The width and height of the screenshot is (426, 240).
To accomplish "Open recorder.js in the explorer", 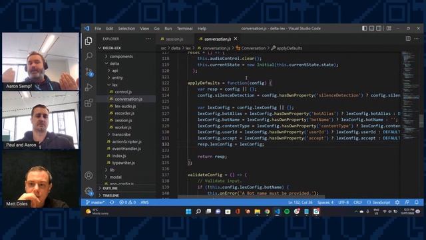I will click(x=124, y=113).
